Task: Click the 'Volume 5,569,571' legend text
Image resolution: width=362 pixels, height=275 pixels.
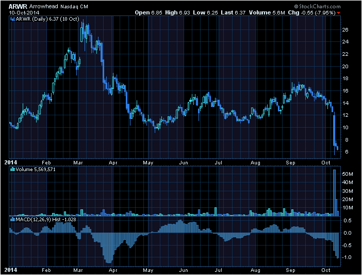Action: point(36,170)
